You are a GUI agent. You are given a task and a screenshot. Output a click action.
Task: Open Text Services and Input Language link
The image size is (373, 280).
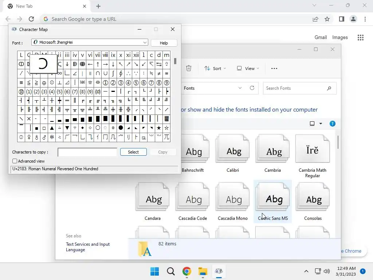(x=88, y=247)
